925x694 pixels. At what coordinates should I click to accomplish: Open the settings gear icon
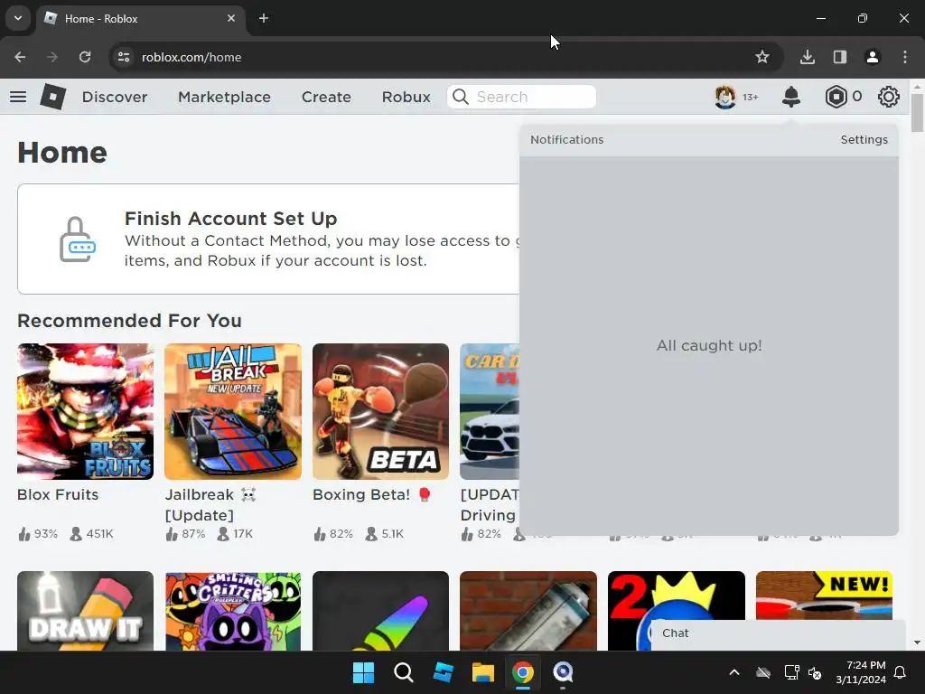click(889, 97)
